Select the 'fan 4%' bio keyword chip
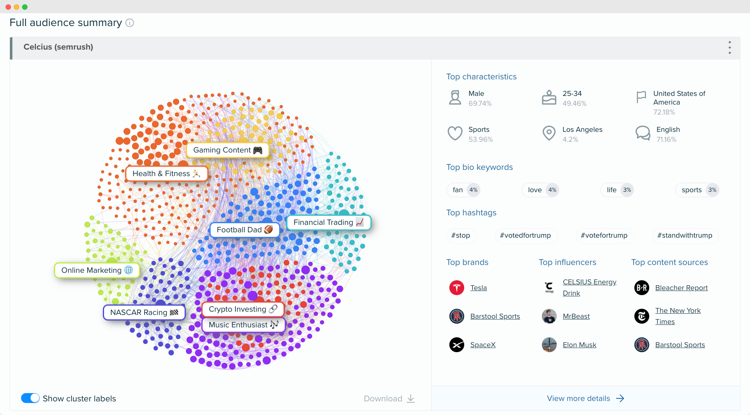The image size is (750, 415). point(463,190)
